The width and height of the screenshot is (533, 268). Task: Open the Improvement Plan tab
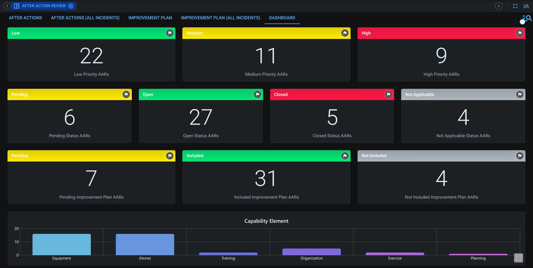point(150,18)
